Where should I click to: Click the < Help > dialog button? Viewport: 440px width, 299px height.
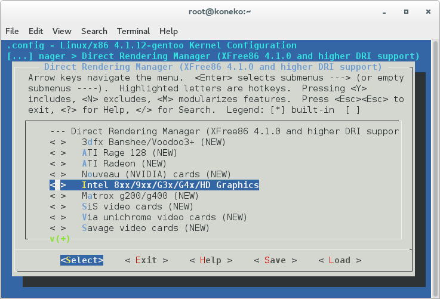click(x=211, y=260)
